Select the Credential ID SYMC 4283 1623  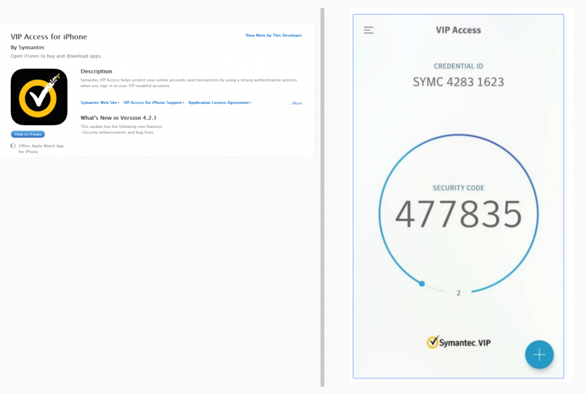pyautogui.click(x=458, y=82)
